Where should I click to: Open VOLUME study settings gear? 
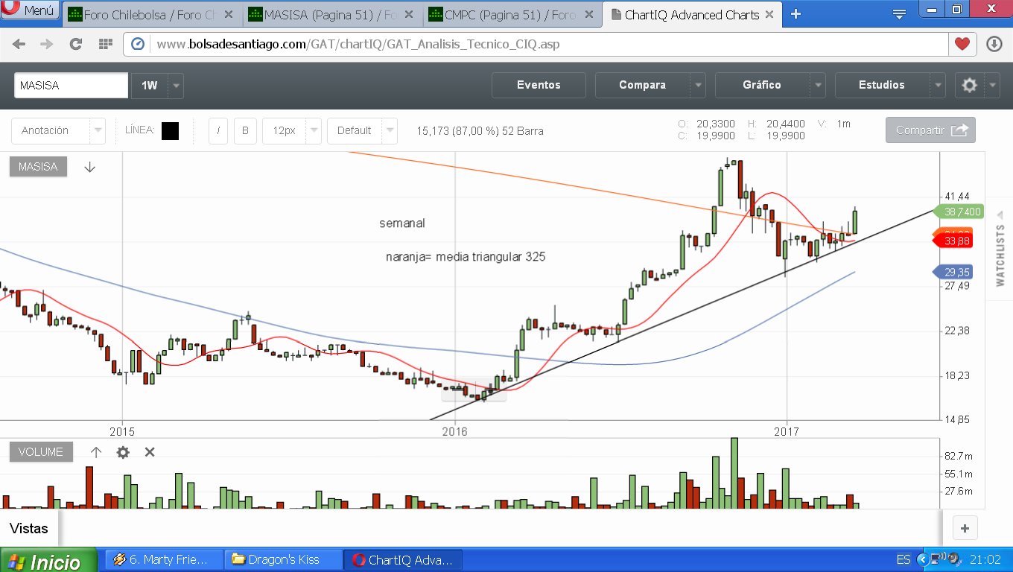pyautogui.click(x=123, y=452)
